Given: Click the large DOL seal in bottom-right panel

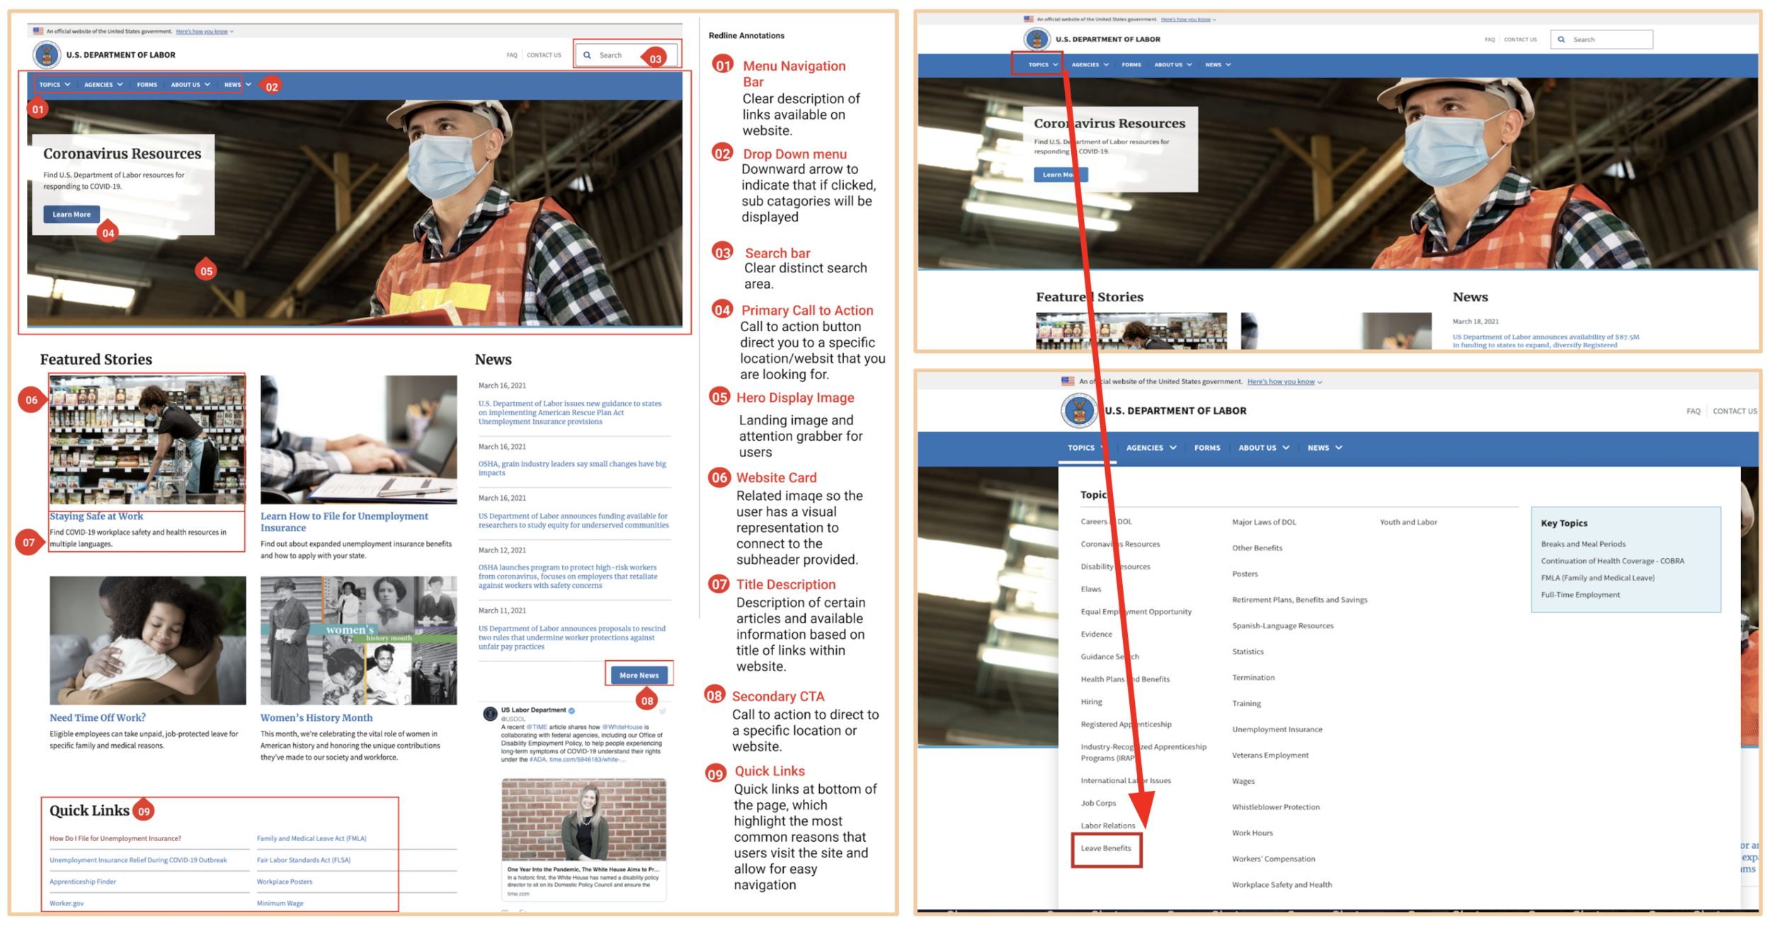Looking at the screenshot, I should coord(1078,410).
